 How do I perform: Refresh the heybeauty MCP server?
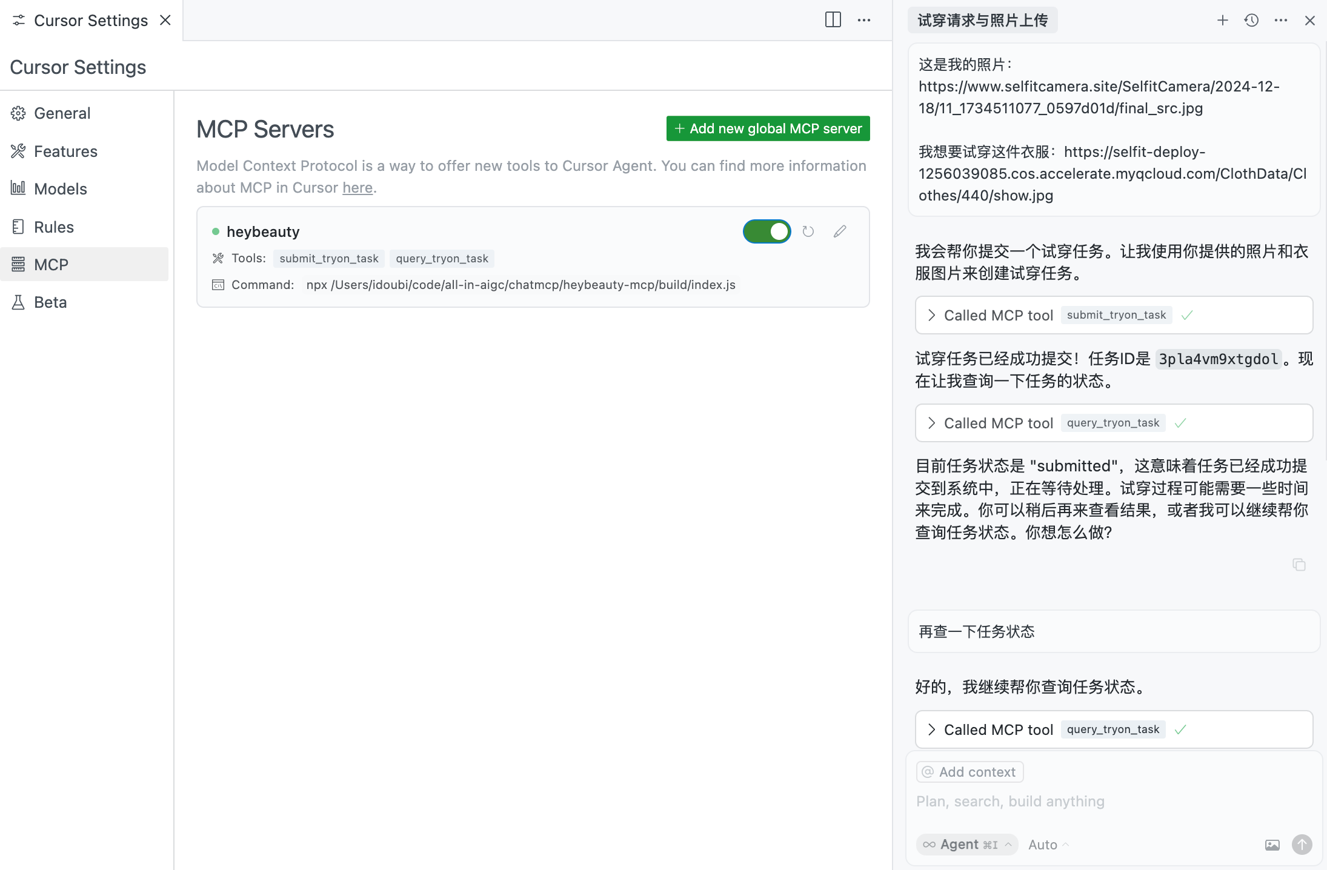(808, 231)
